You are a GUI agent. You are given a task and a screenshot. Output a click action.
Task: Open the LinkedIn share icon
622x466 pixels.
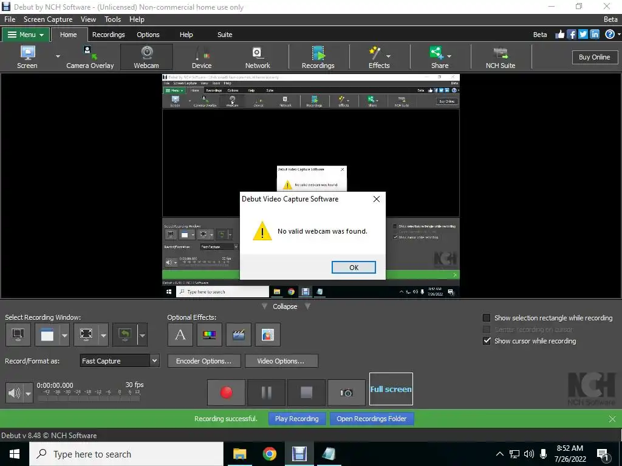595,35
